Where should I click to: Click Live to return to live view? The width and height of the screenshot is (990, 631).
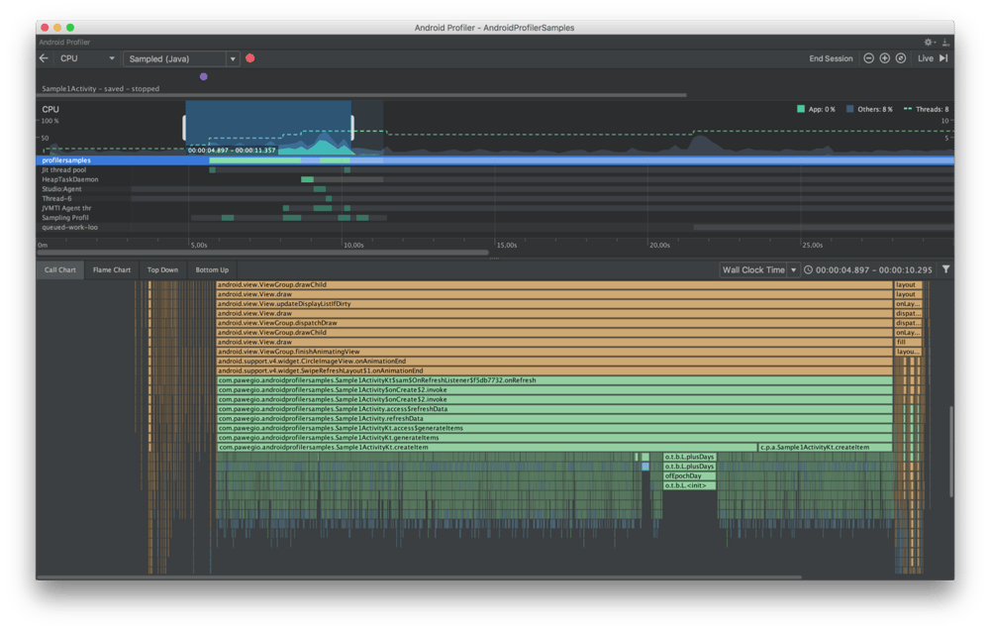[925, 58]
